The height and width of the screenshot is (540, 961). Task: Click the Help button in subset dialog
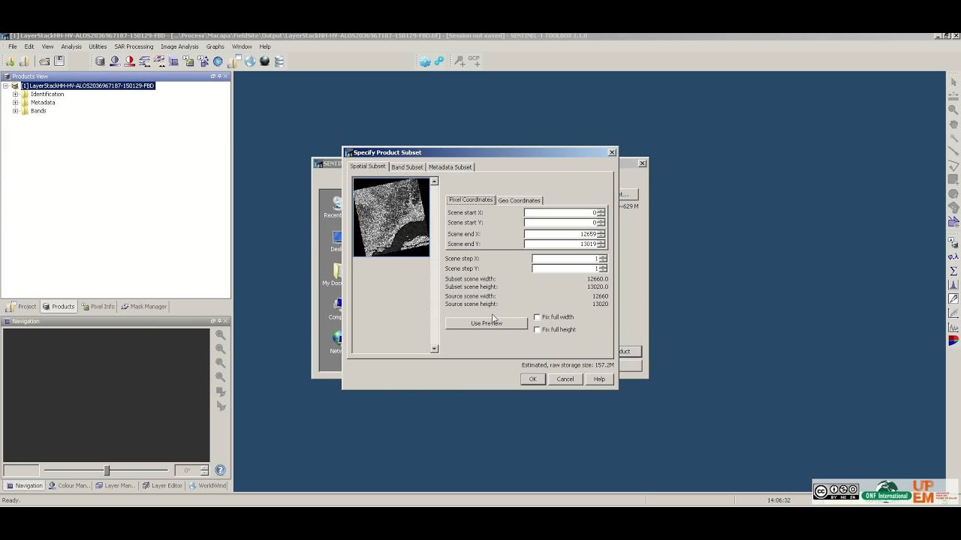coord(599,379)
